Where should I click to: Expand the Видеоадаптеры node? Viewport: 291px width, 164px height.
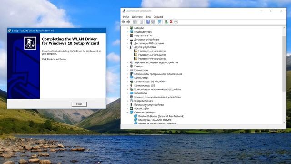pos(127,32)
